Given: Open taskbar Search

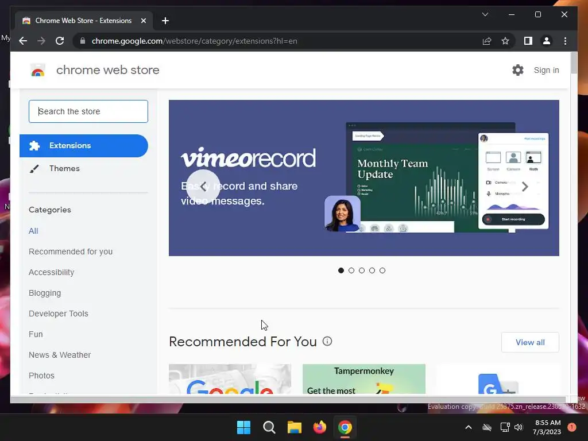Looking at the screenshot, I should click(x=269, y=427).
